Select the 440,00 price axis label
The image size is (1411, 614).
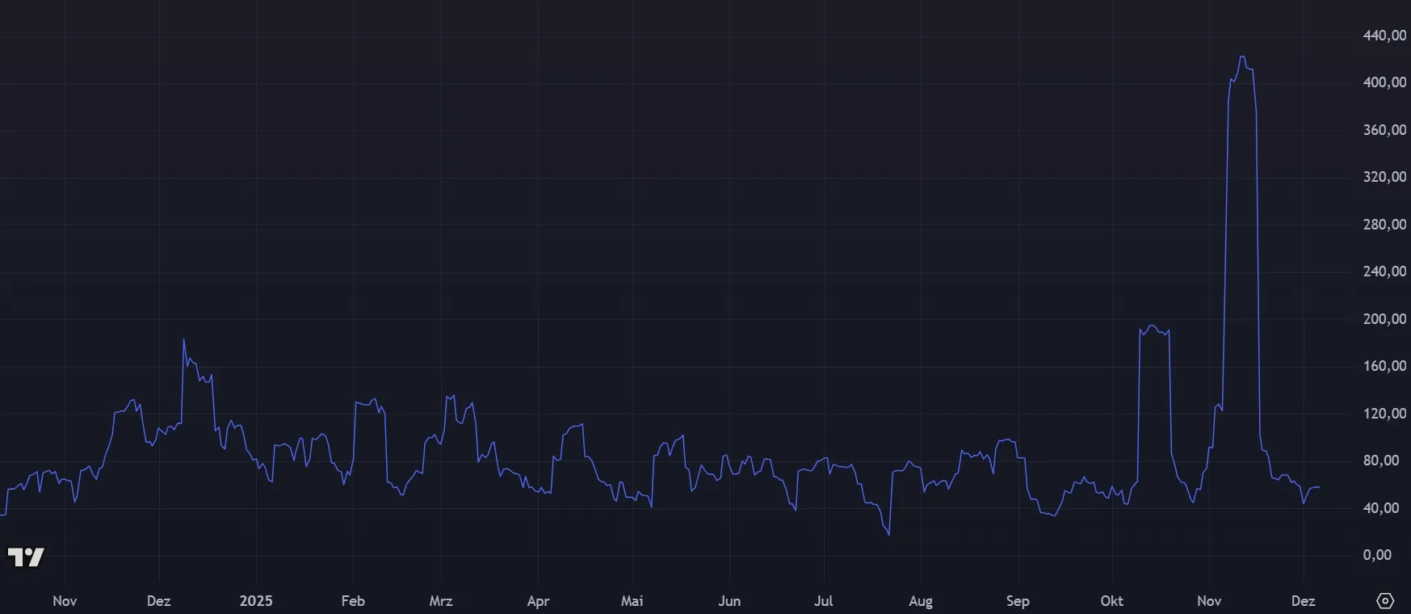click(x=1384, y=36)
